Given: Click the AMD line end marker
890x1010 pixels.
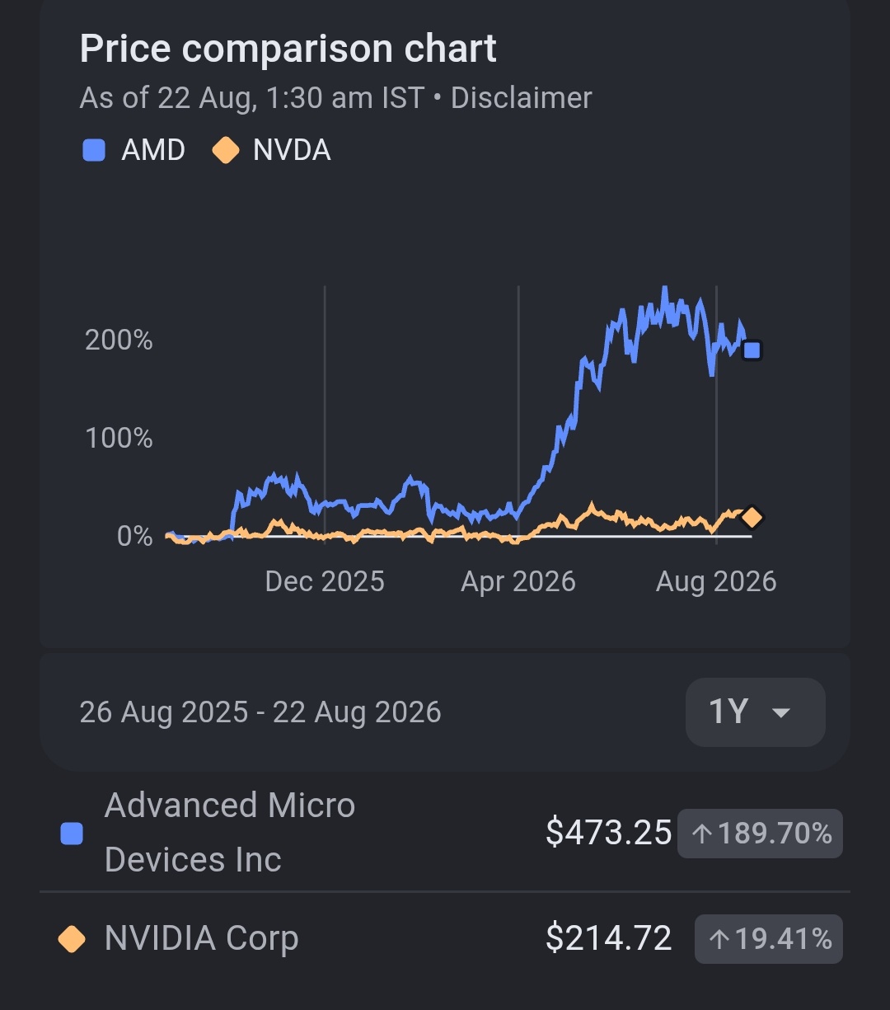Looking at the screenshot, I should coord(752,350).
